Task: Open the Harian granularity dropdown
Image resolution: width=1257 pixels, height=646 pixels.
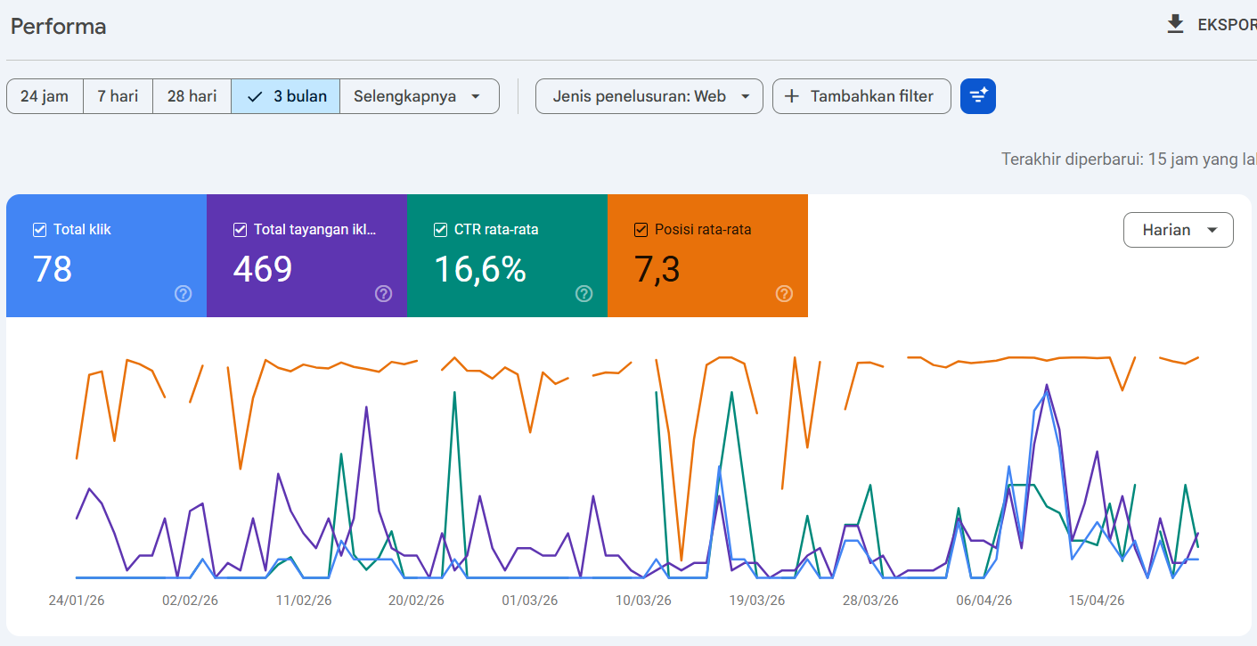Action: [1178, 230]
